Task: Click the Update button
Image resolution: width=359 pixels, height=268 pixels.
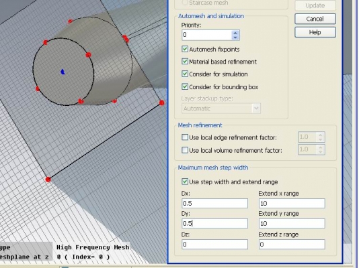Action: (315, 5)
